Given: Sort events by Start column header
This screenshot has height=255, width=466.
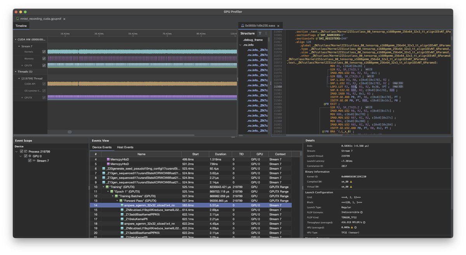Looking at the screenshot, I should click(195, 154).
